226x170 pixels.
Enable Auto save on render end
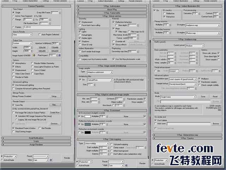click(x=155, y=124)
